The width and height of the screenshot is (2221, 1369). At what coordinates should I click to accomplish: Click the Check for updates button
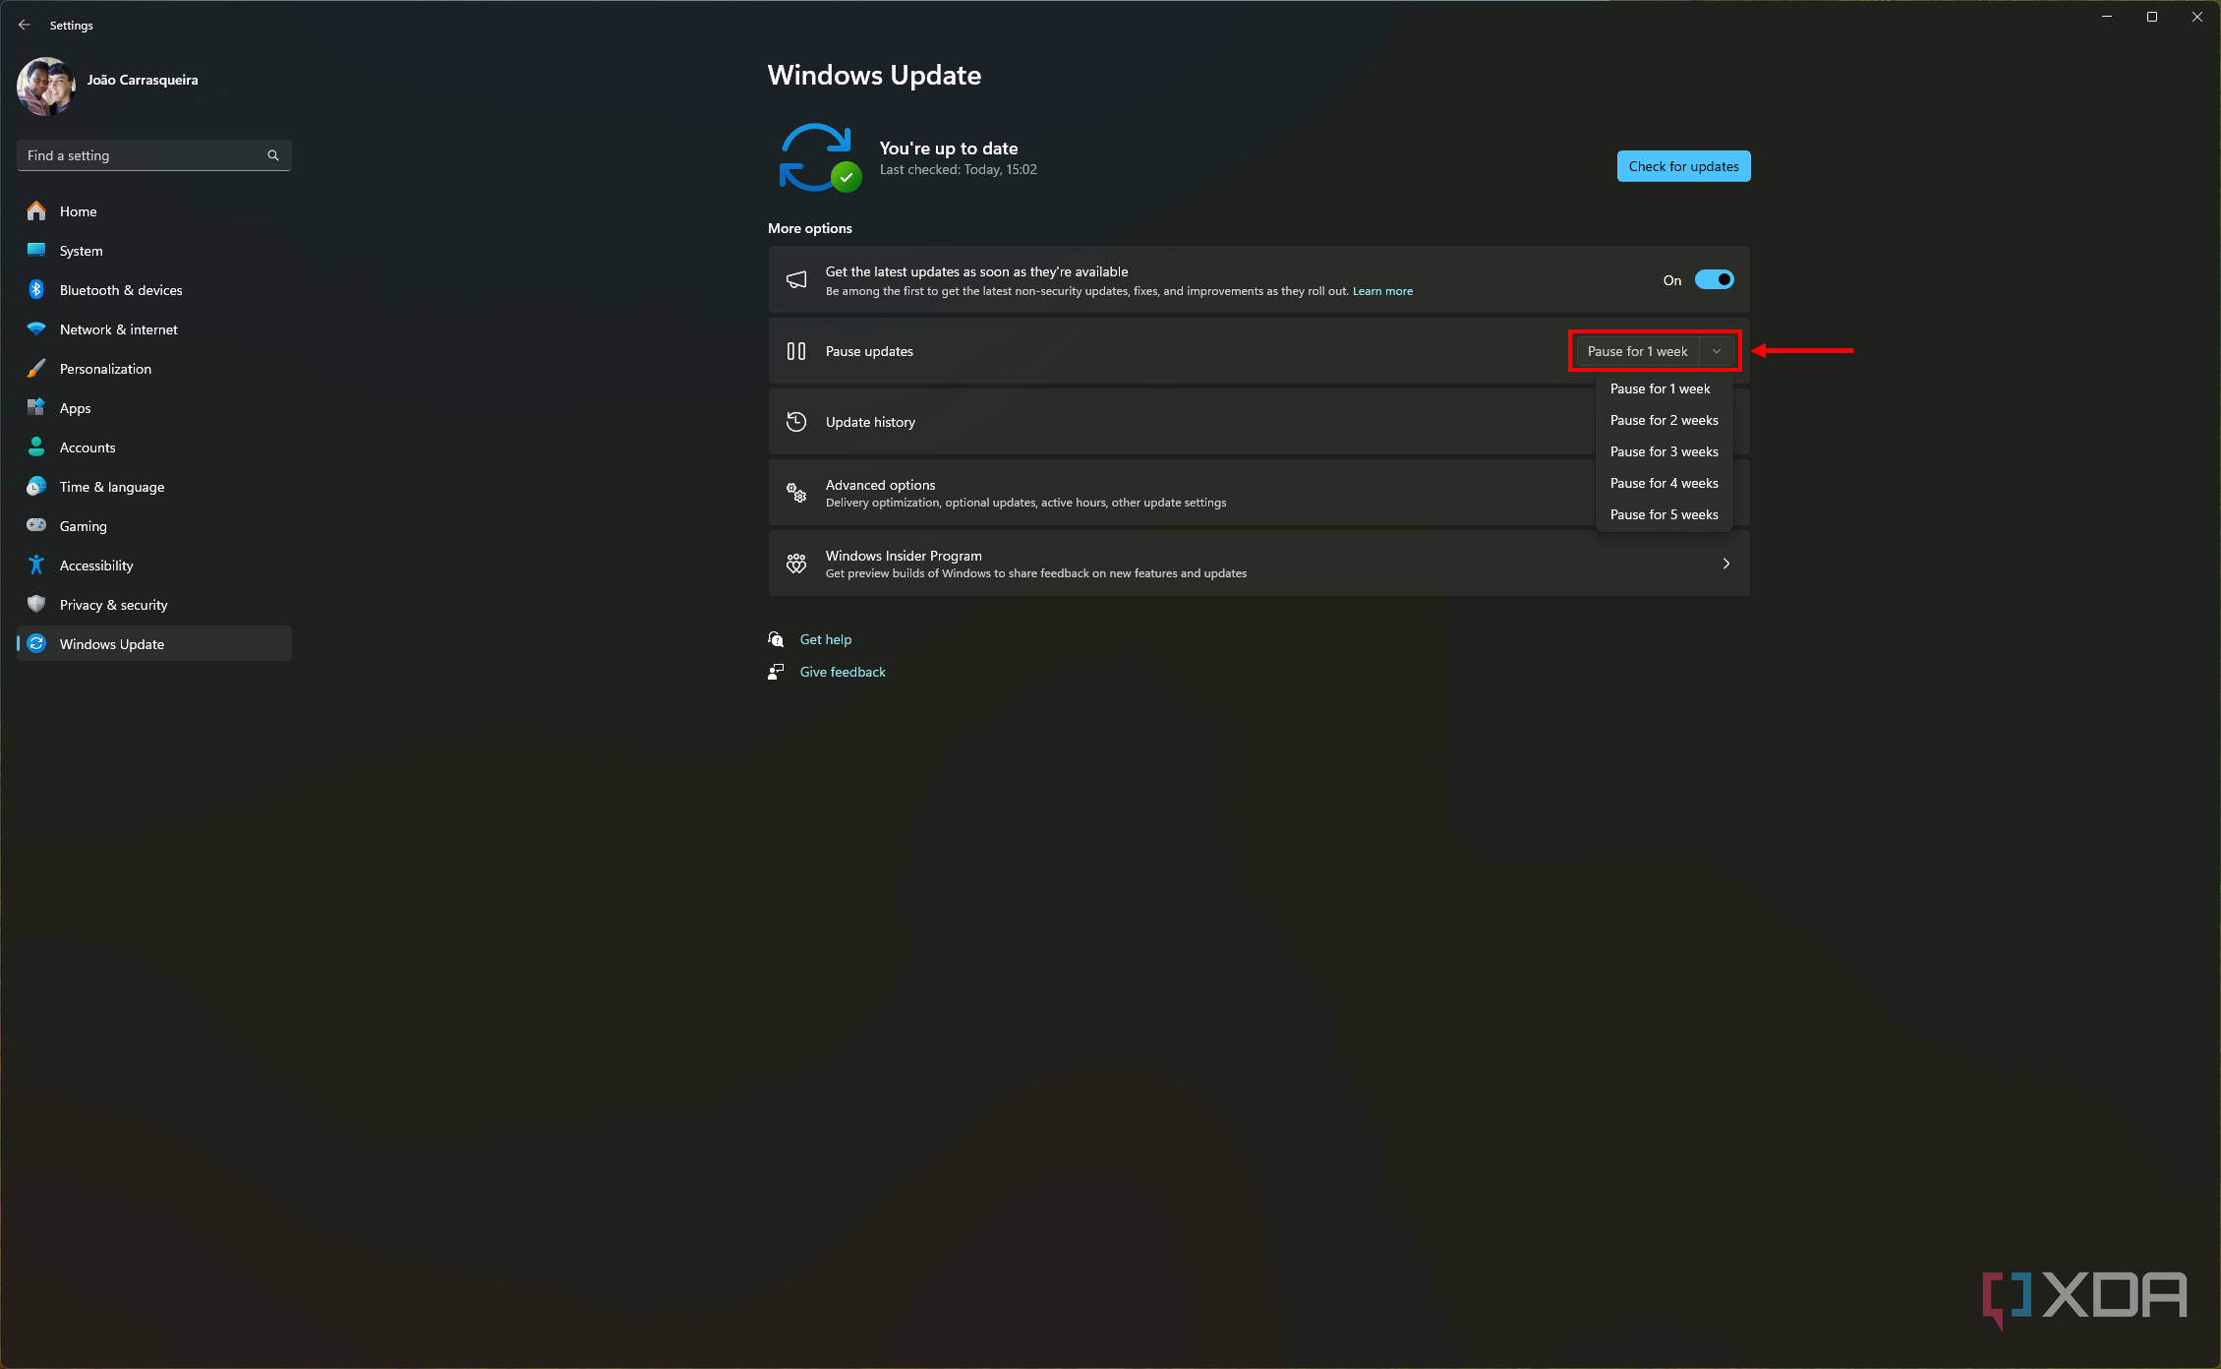[x=1683, y=166]
